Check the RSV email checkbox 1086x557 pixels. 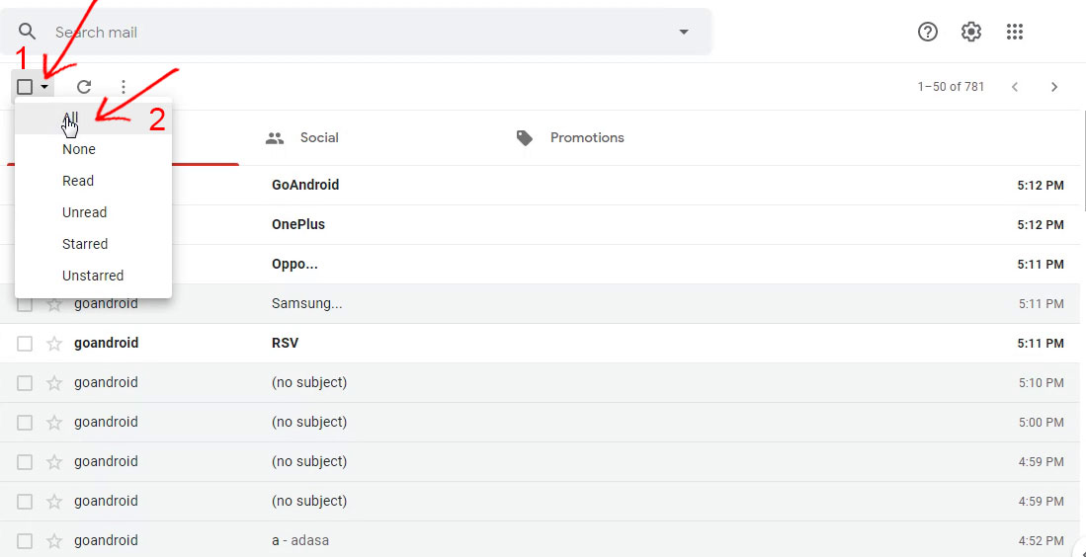[x=25, y=344]
